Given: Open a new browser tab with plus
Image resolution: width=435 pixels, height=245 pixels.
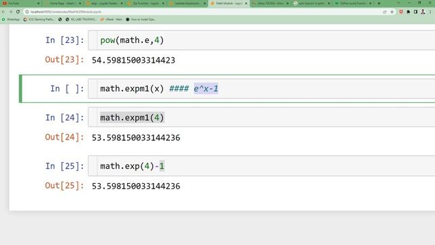Looking at the screenshot, I should pos(379,3).
